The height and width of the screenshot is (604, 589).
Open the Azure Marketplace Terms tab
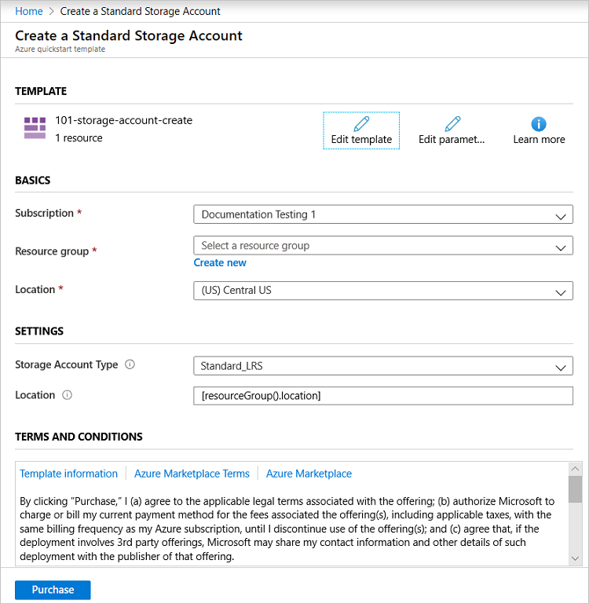pyautogui.click(x=192, y=474)
